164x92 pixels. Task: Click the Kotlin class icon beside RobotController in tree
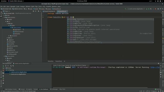tap(14, 32)
